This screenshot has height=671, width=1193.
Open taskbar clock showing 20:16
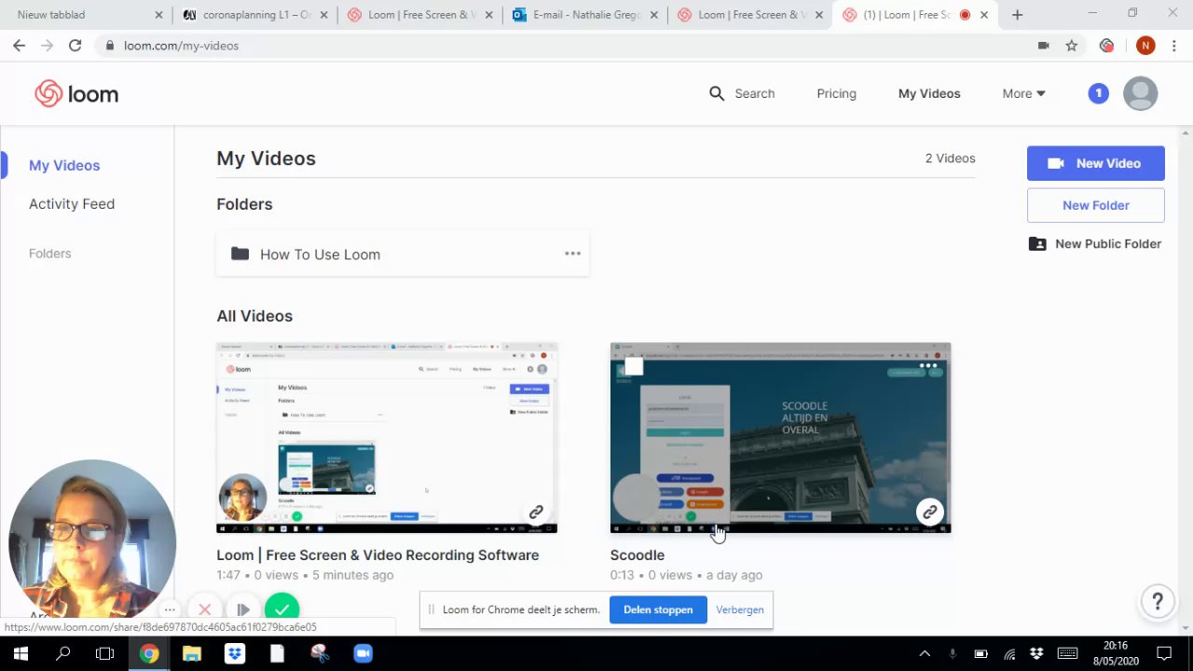click(x=1115, y=653)
